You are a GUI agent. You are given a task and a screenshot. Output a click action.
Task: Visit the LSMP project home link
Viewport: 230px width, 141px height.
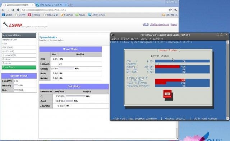click(x=159, y=25)
